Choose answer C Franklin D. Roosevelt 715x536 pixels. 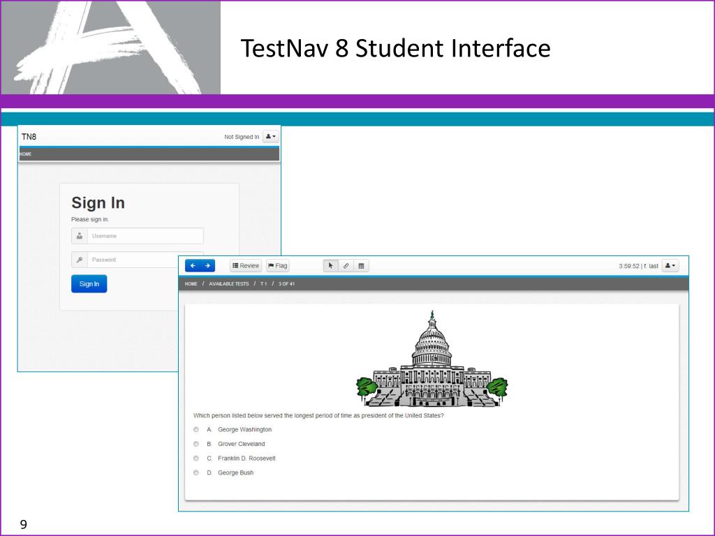[x=196, y=459]
